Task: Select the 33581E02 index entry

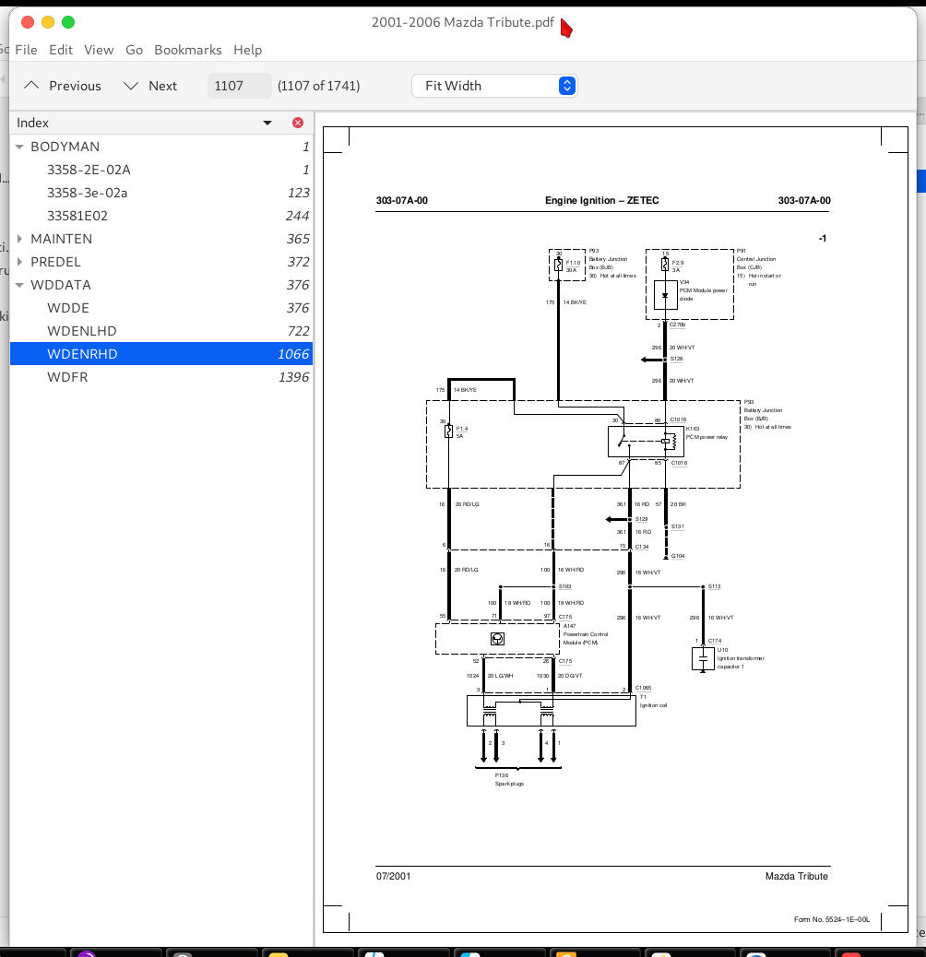Action: (77, 216)
